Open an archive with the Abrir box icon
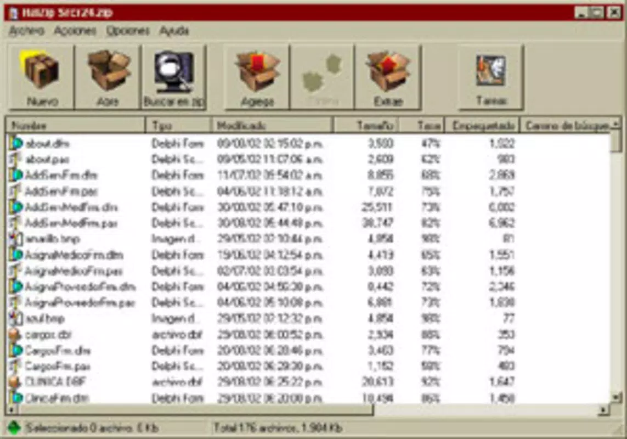The height and width of the screenshot is (439, 627). pos(109,70)
